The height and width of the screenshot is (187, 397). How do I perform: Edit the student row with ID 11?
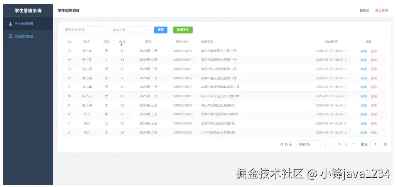coord(363,87)
